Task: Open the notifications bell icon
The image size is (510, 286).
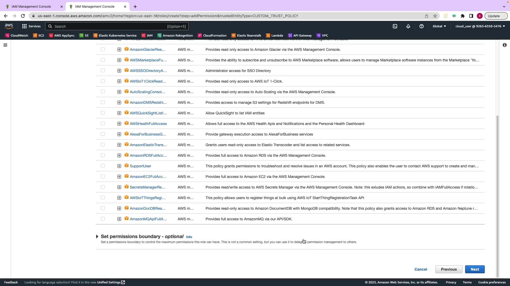Action: tap(408, 26)
